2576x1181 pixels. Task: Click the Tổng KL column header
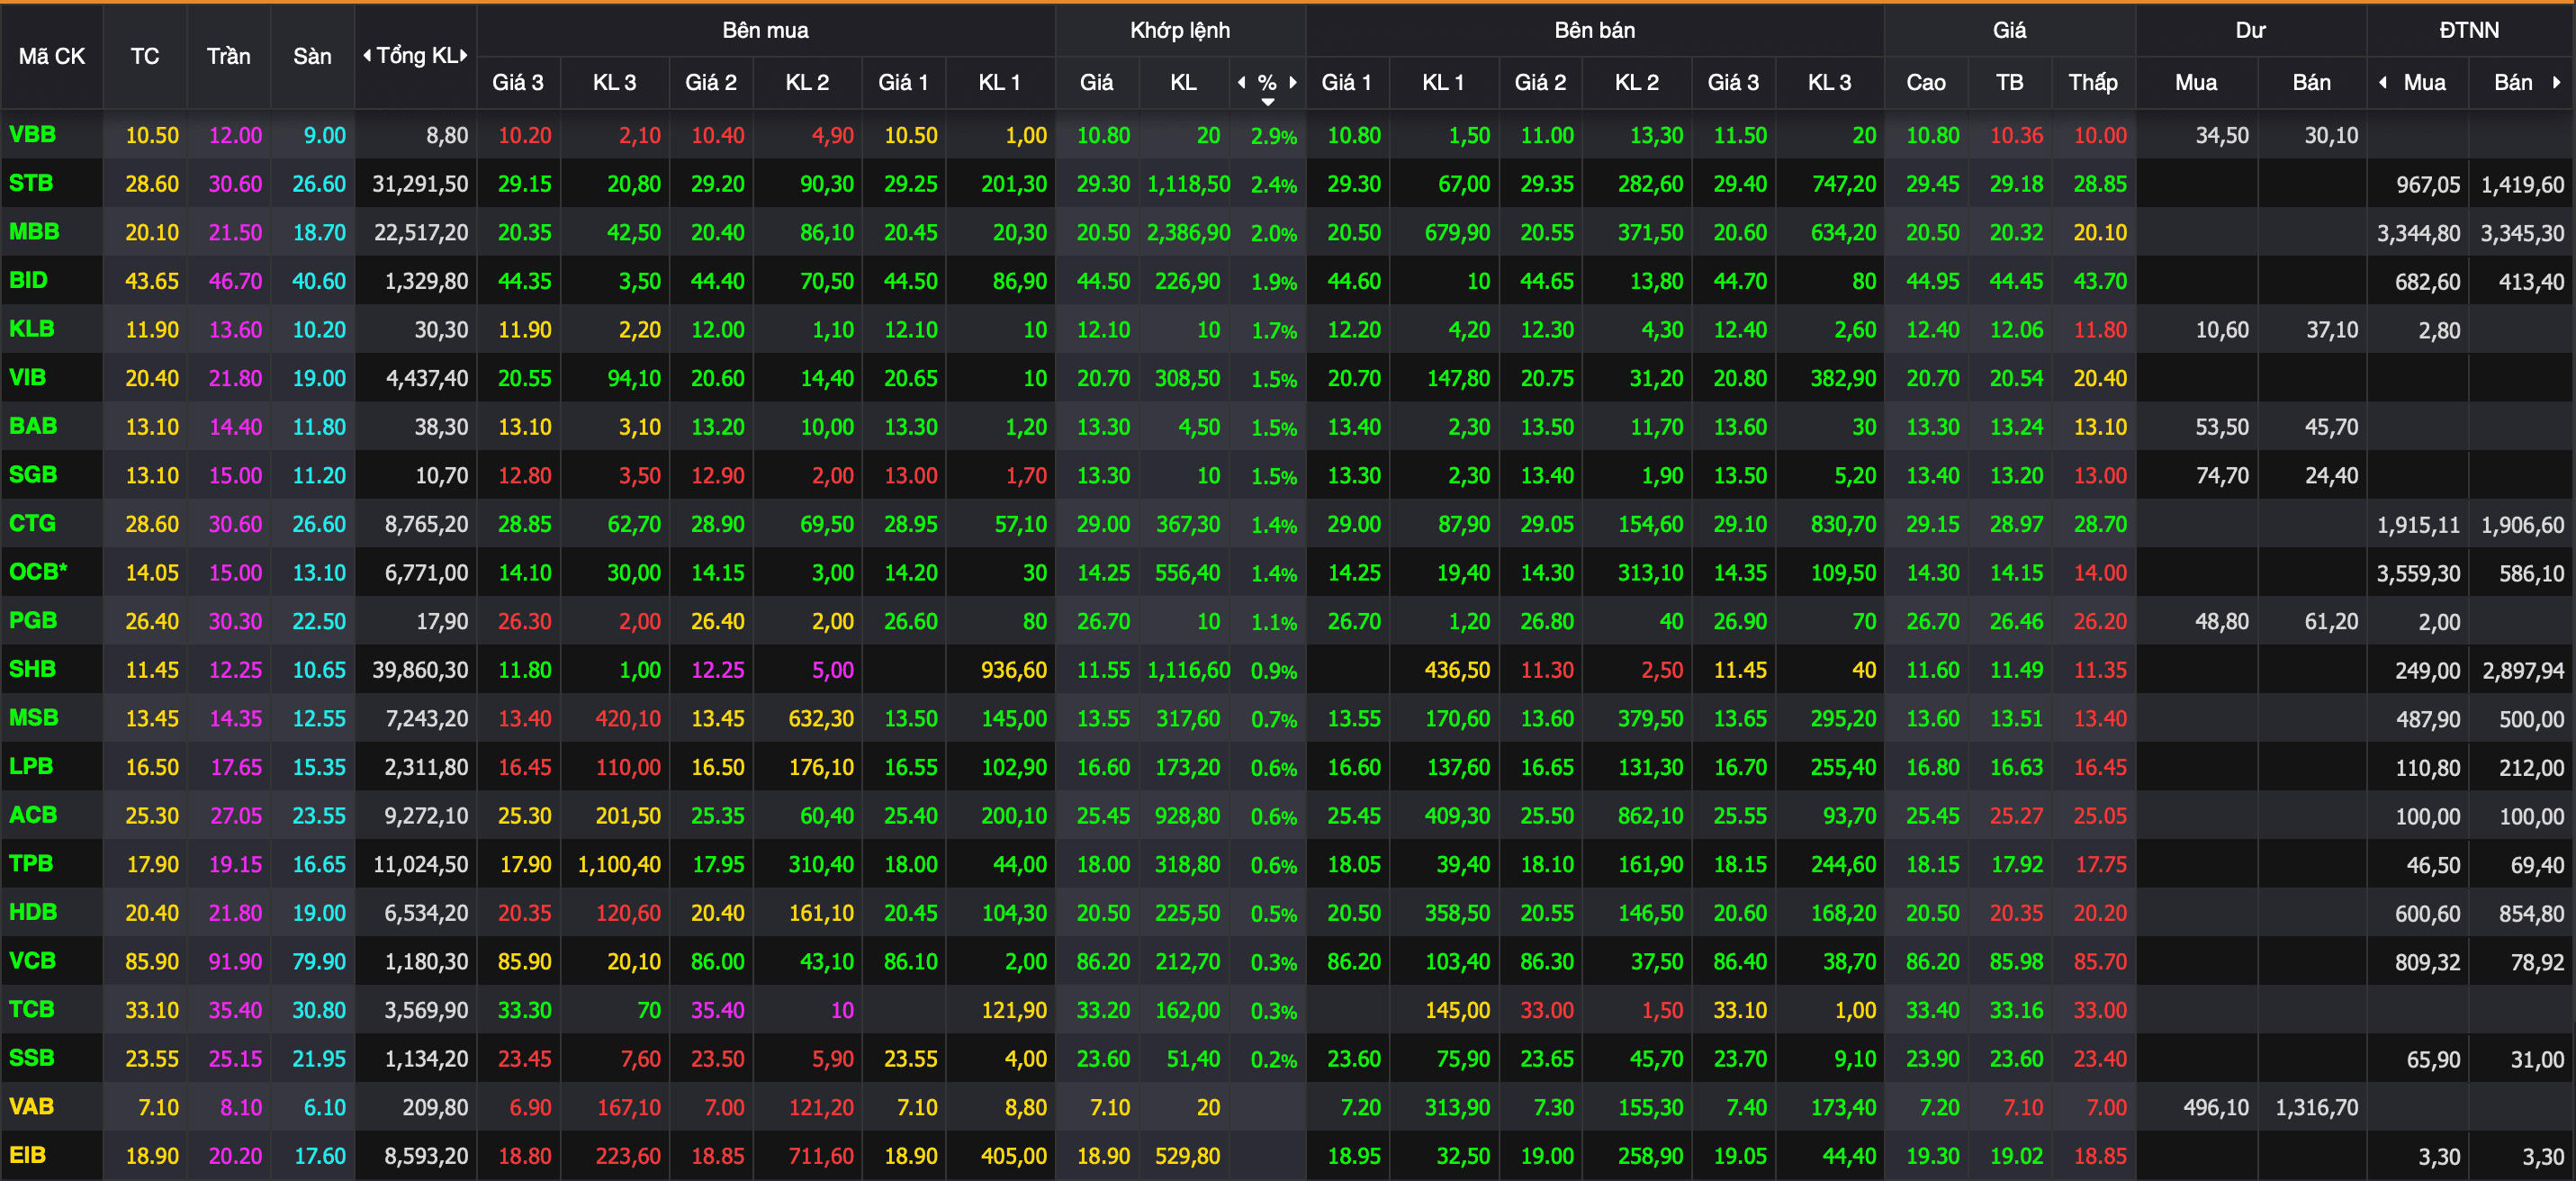416,56
